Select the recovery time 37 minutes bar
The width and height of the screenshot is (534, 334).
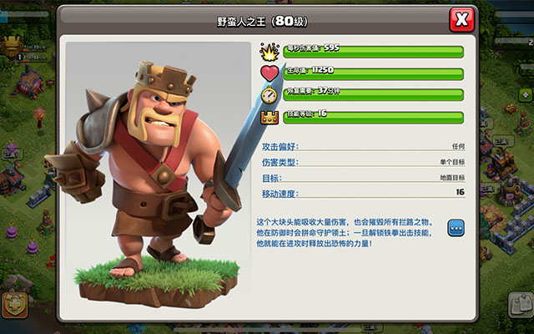[373, 94]
